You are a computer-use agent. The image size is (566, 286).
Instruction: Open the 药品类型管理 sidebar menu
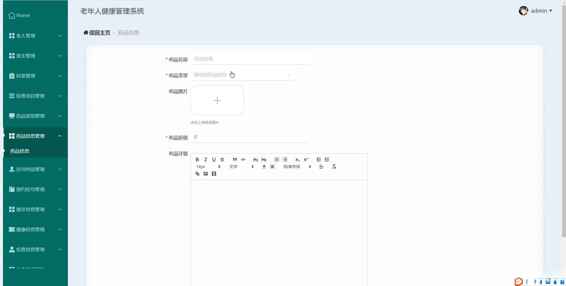coord(35,116)
